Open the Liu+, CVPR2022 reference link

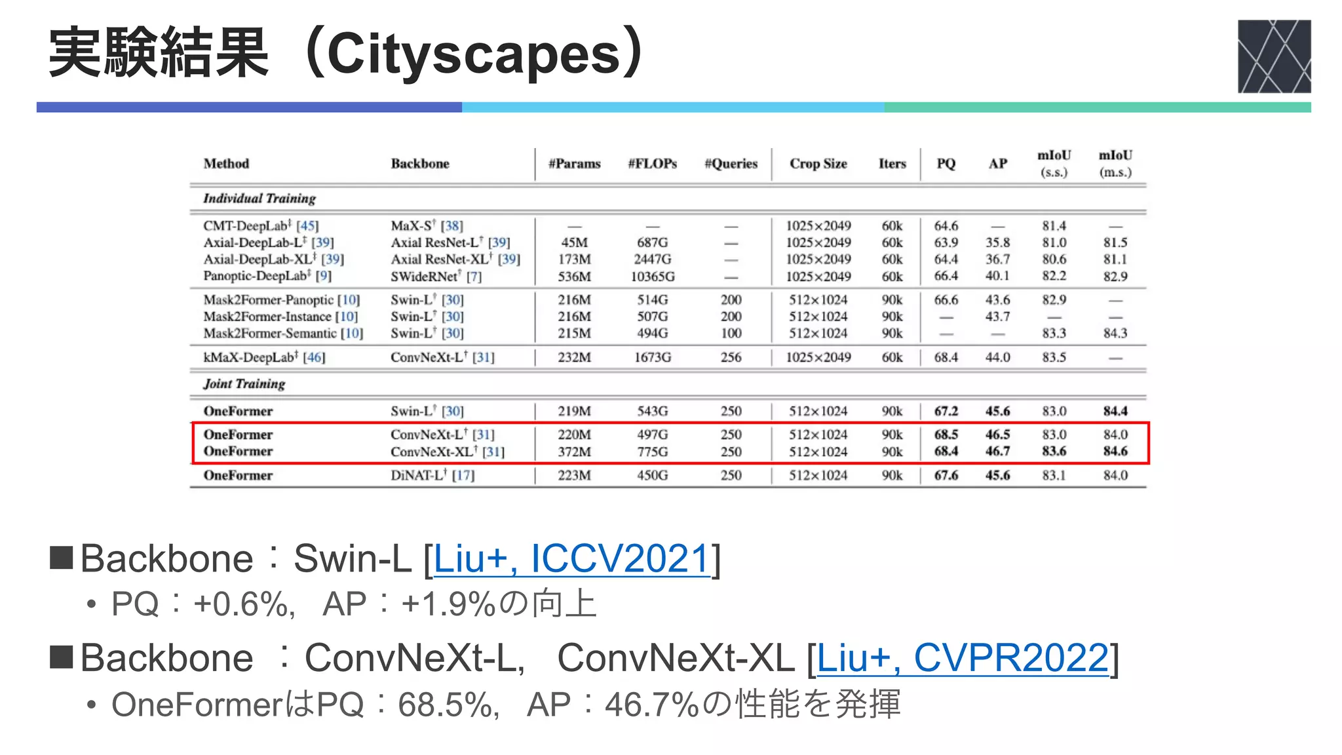963,658
